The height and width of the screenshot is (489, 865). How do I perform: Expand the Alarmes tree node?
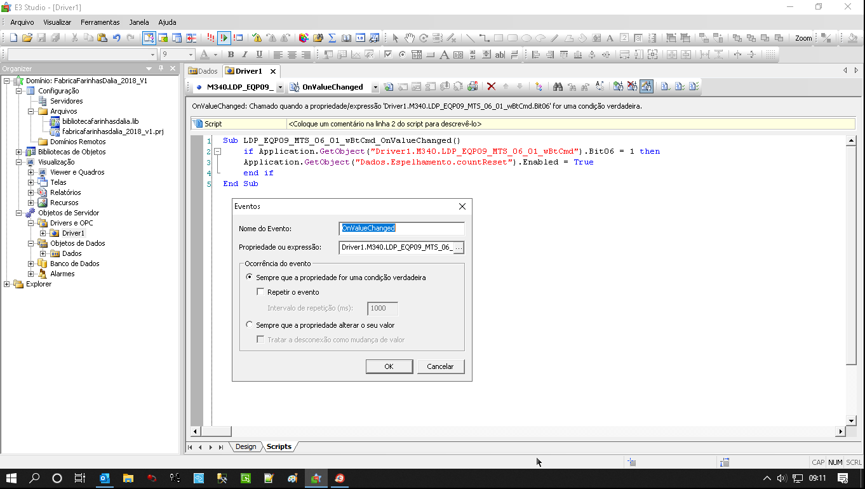point(31,274)
